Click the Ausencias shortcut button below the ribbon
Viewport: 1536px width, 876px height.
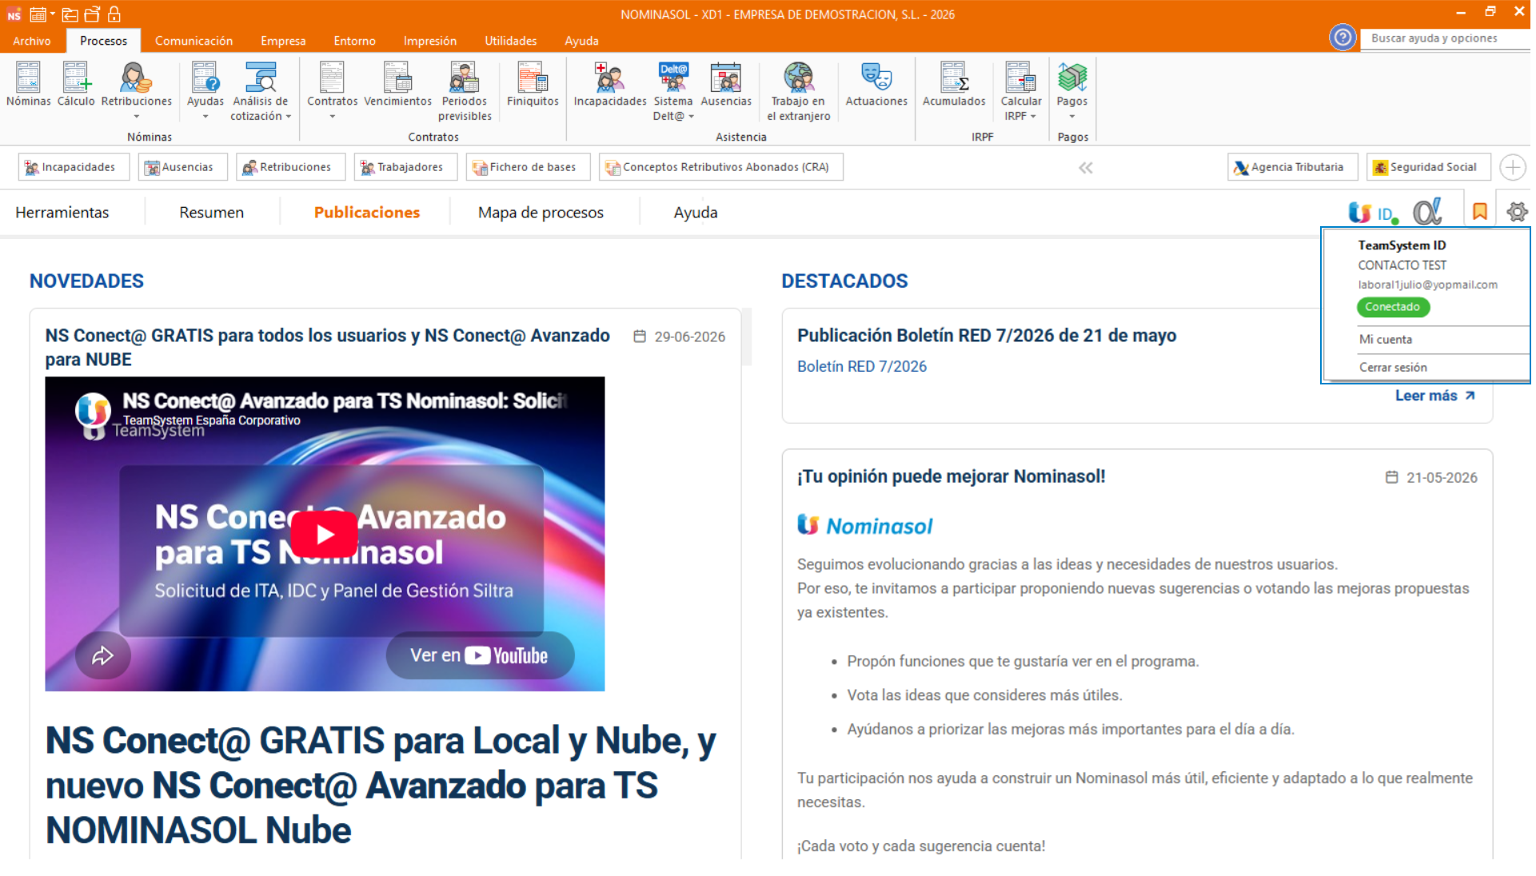(182, 167)
